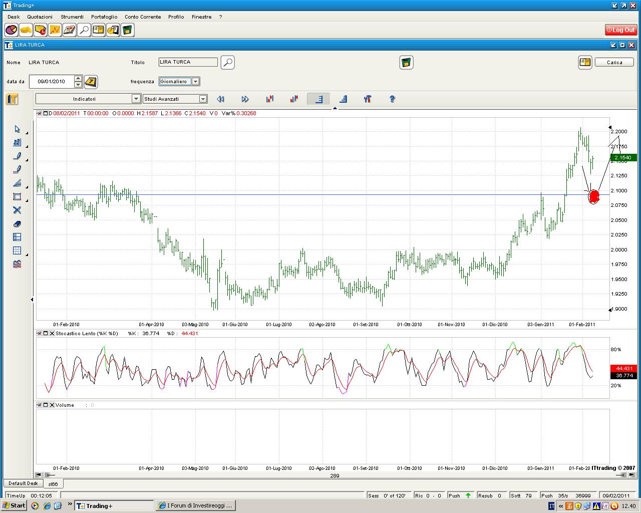The width and height of the screenshot is (641, 513).
Task: Open the Conto Corrente menu
Action: point(143,17)
